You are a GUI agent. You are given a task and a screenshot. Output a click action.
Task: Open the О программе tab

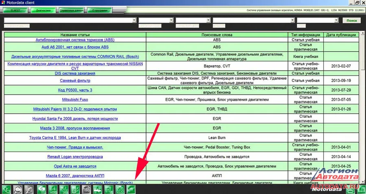[100, 11]
